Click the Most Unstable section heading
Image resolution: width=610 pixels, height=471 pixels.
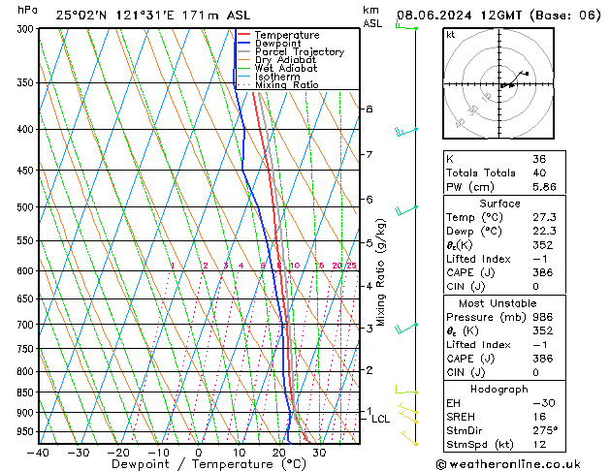(499, 303)
